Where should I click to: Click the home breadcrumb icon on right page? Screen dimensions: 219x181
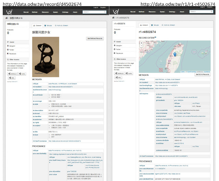pos(113,17)
